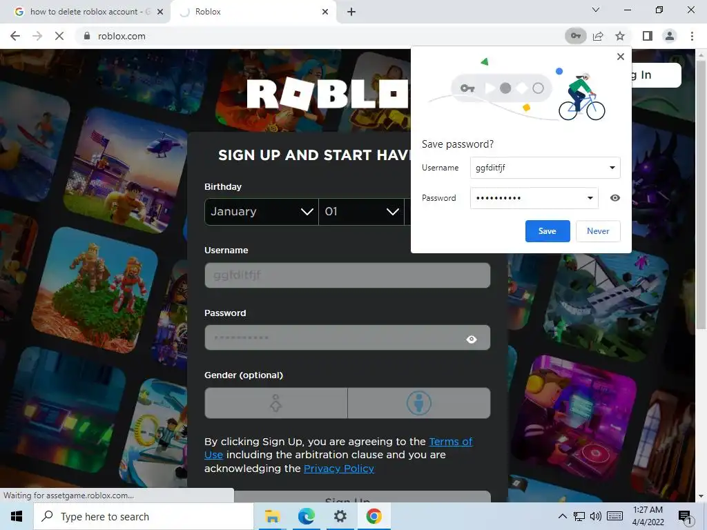Click the key password manager icon
The height and width of the screenshot is (530, 707).
[575, 36]
